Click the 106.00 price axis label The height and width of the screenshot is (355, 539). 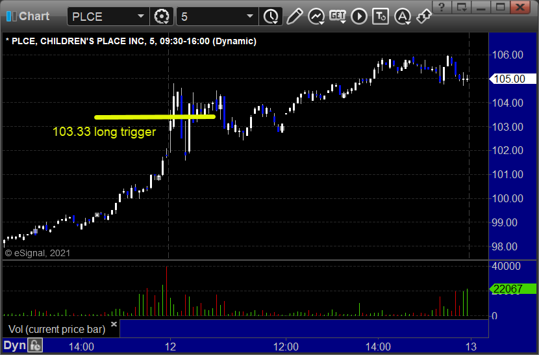click(507, 55)
